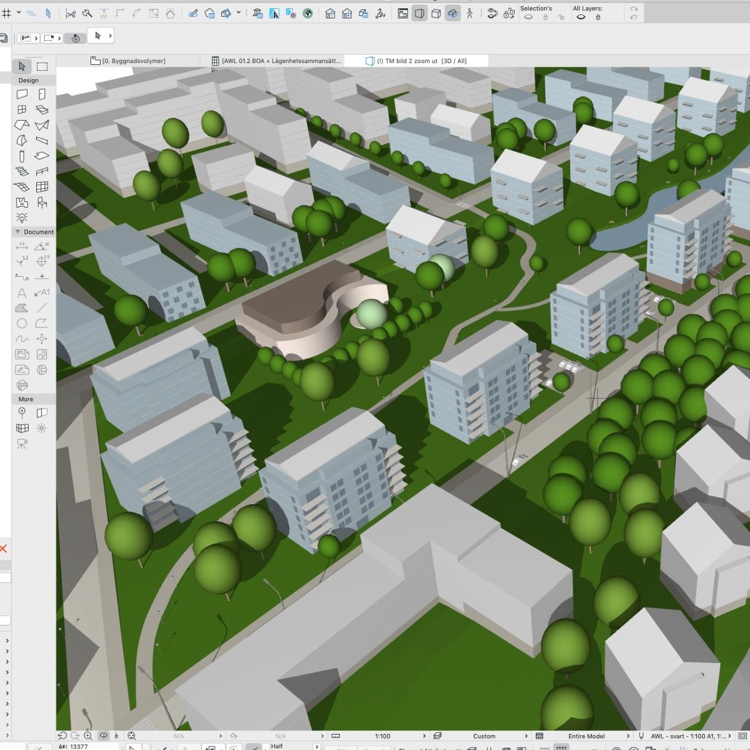Click the redo arrow in top toolbar
This screenshot has width=750, height=750.
(633, 9)
